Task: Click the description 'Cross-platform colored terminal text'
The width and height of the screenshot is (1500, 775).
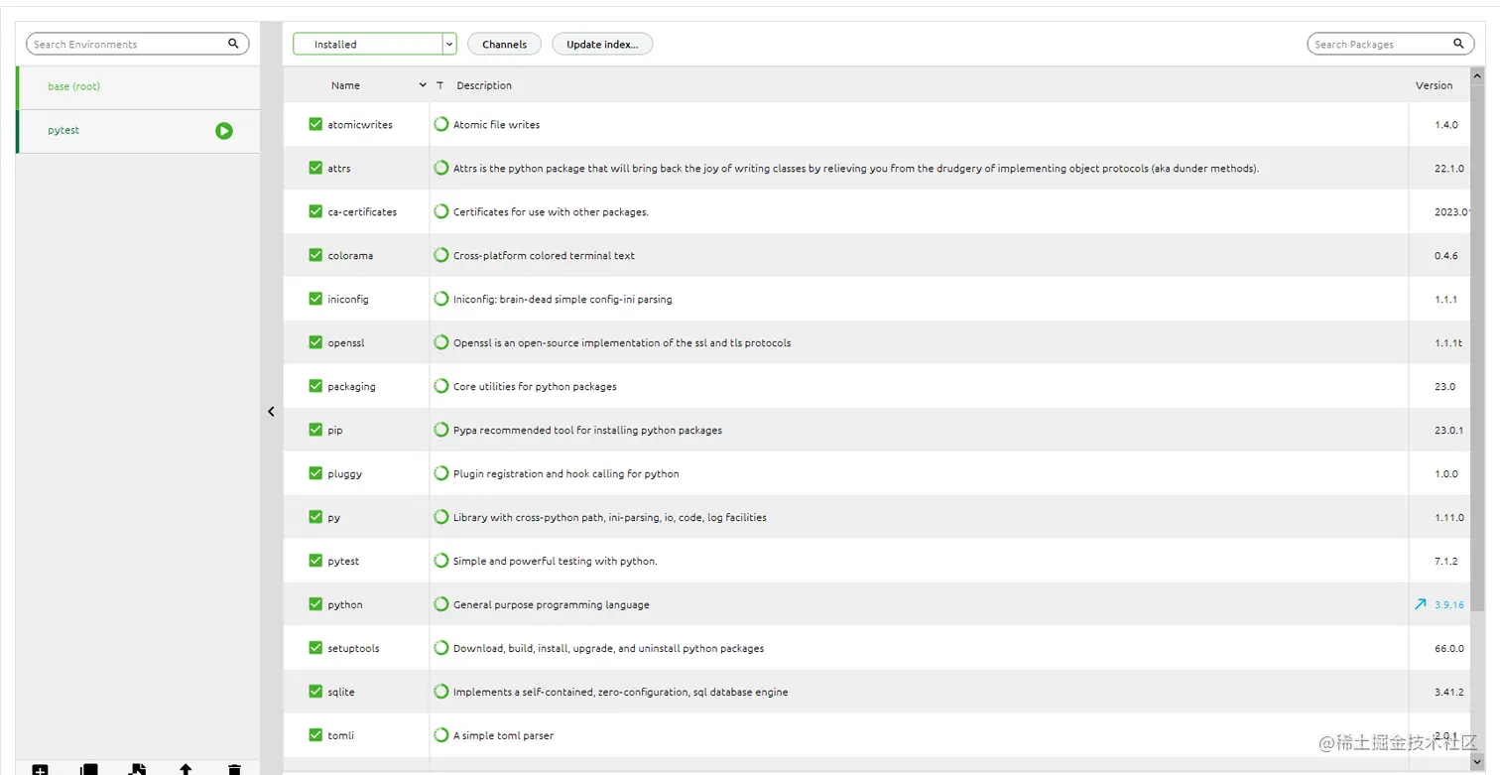Action: click(x=544, y=255)
